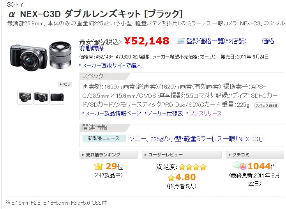286x209 pixels.
Task: Click the main camera product image
Action: coord(41,55)
